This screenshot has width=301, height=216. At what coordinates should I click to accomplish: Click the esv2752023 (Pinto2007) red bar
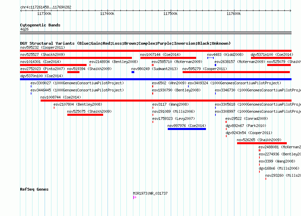click(x=34, y=72)
